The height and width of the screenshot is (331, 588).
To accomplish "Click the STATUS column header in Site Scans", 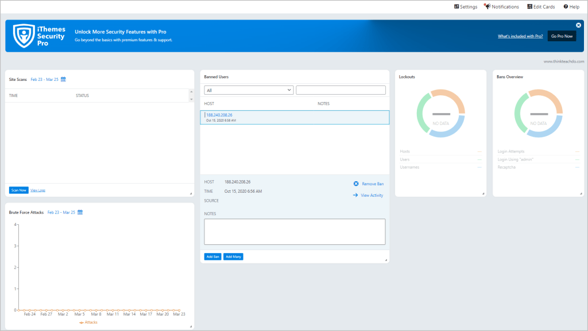I will pyautogui.click(x=82, y=96).
